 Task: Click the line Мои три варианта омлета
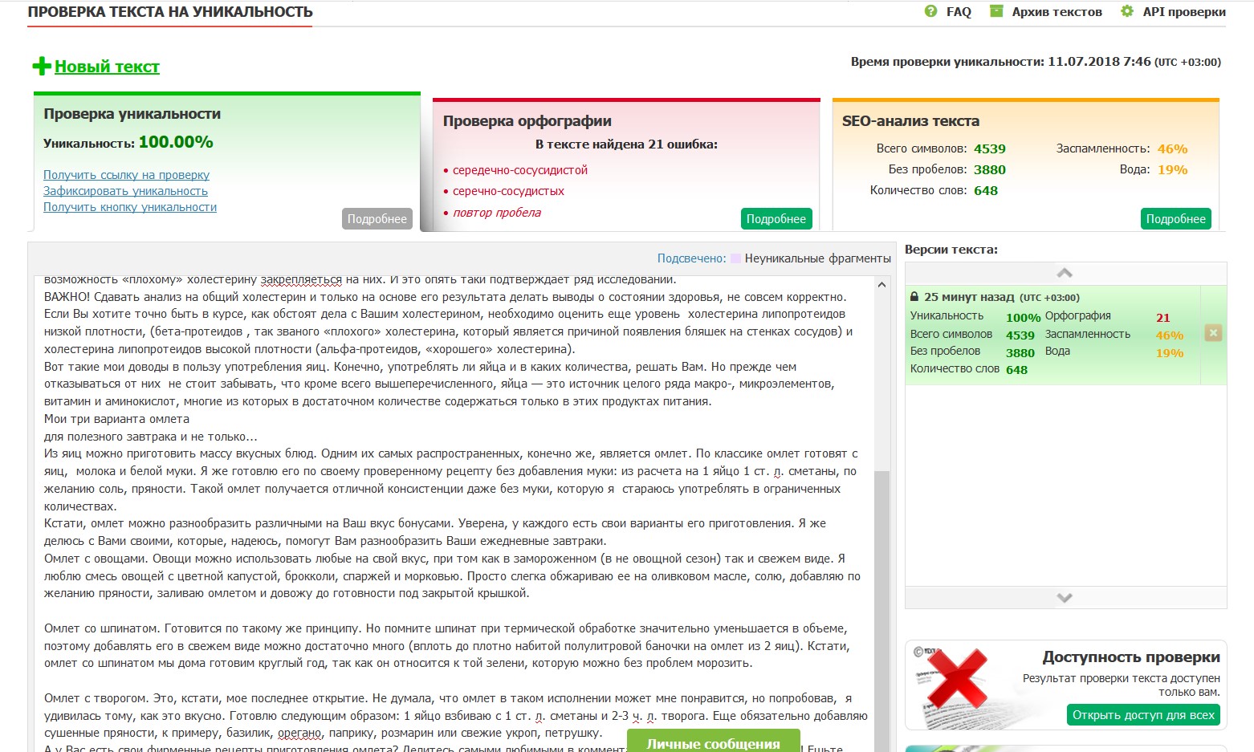click(117, 419)
